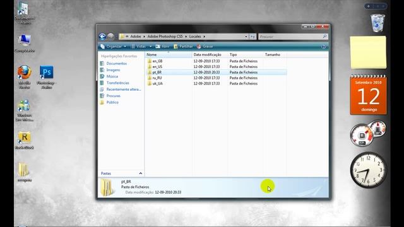This screenshot has height=227, width=404.
Task: Click the Gravar toolbar button
Action: (205, 46)
